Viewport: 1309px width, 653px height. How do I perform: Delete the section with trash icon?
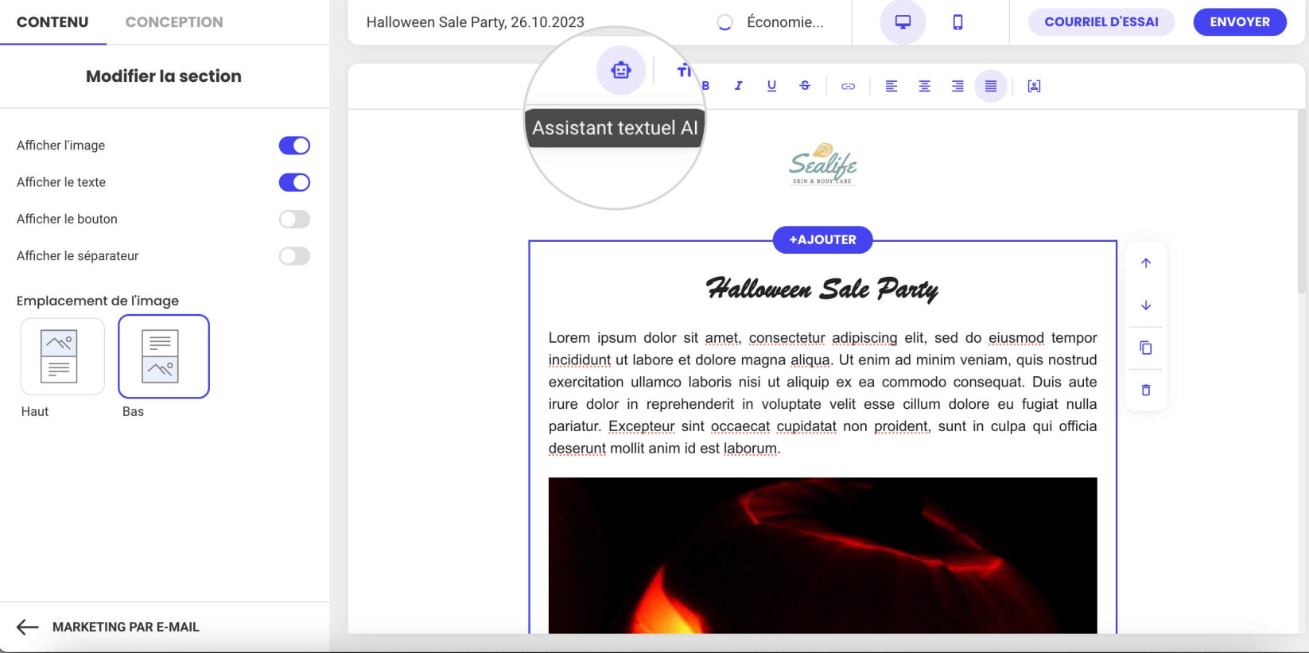tap(1146, 390)
